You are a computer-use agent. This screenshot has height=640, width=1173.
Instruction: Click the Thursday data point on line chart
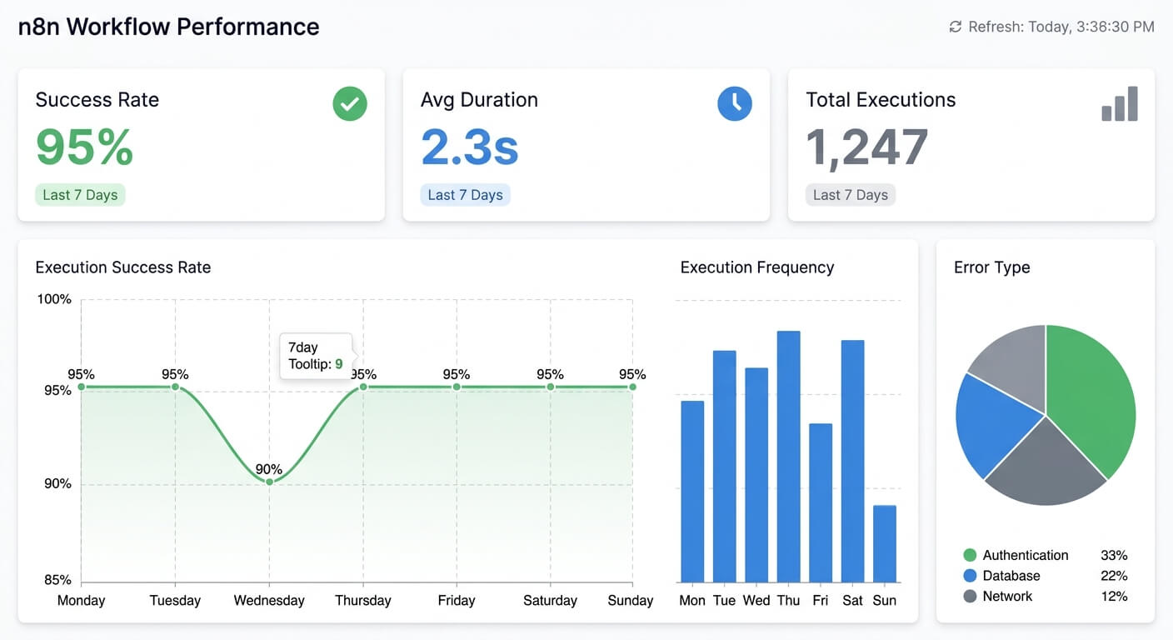click(363, 387)
